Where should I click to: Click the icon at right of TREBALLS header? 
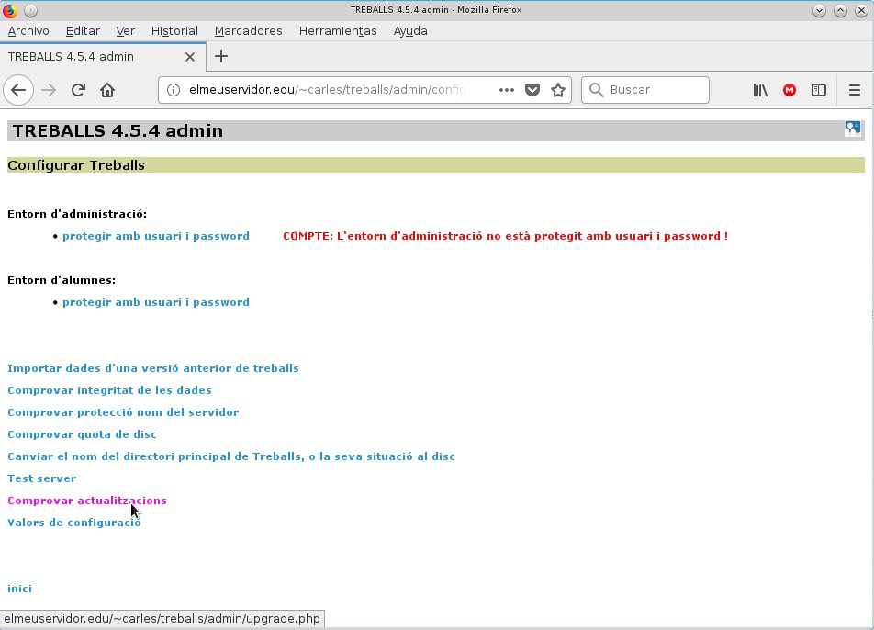point(852,129)
